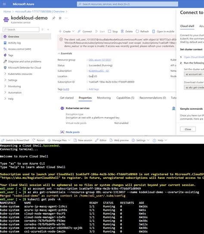
Task: Click the kubectl get pods -A command line
Action: point(44,200)
